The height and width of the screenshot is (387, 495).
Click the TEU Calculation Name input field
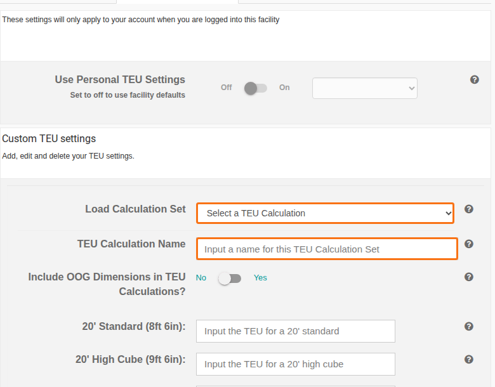point(327,249)
